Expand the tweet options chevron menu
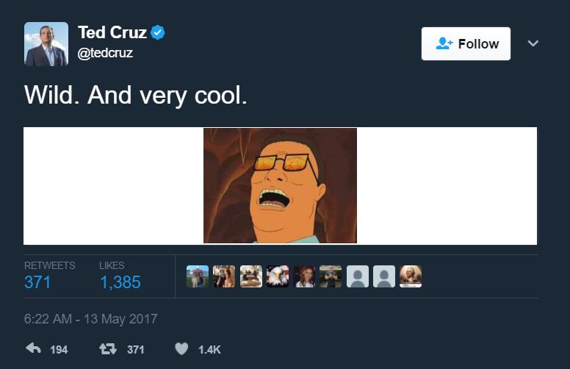570x369 pixels. (533, 43)
